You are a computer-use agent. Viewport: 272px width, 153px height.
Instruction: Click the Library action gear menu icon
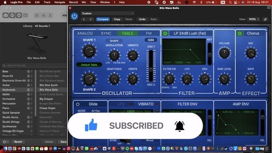tap(6, 142)
